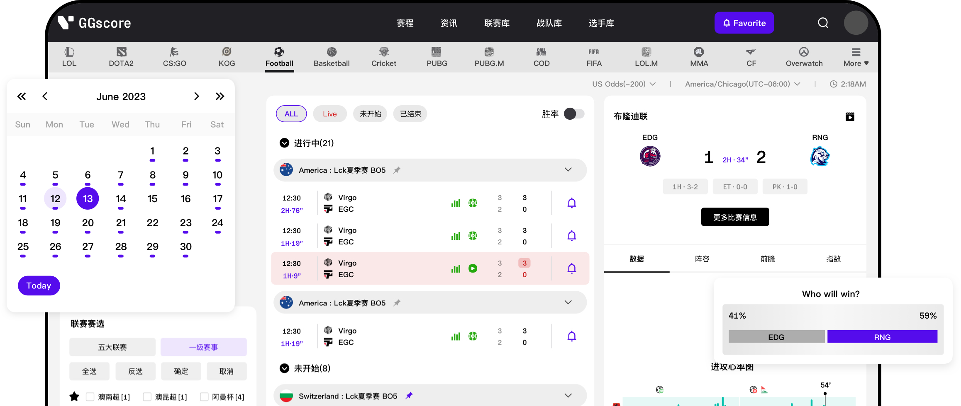Click the Favorite button
Image resolution: width=961 pixels, height=406 pixels.
coord(744,23)
